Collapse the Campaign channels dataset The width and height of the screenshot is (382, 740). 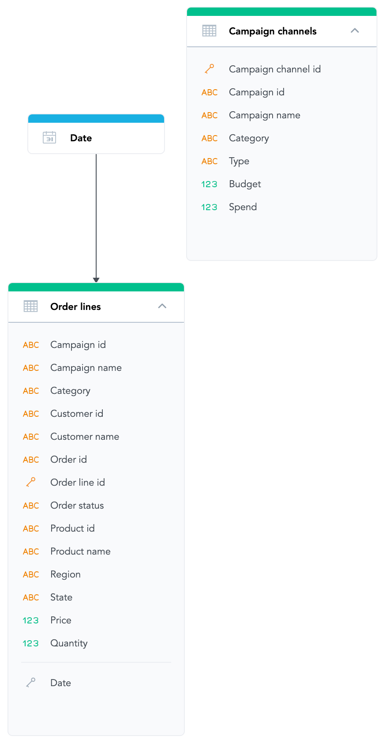(x=355, y=31)
